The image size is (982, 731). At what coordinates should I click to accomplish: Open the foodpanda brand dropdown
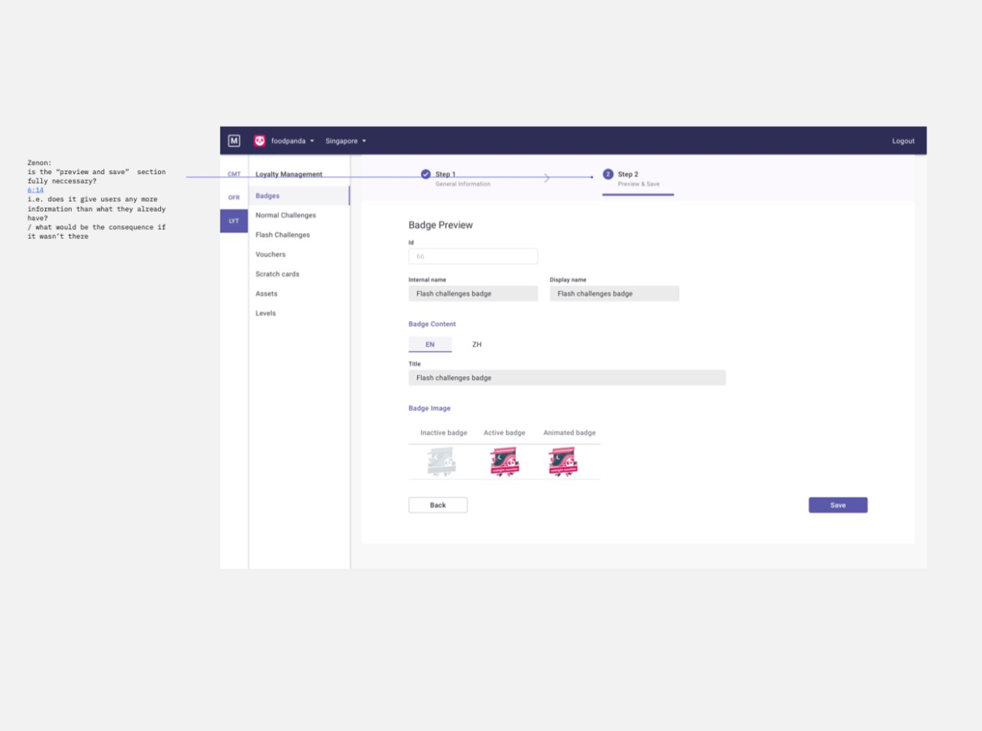click(292, 141)
